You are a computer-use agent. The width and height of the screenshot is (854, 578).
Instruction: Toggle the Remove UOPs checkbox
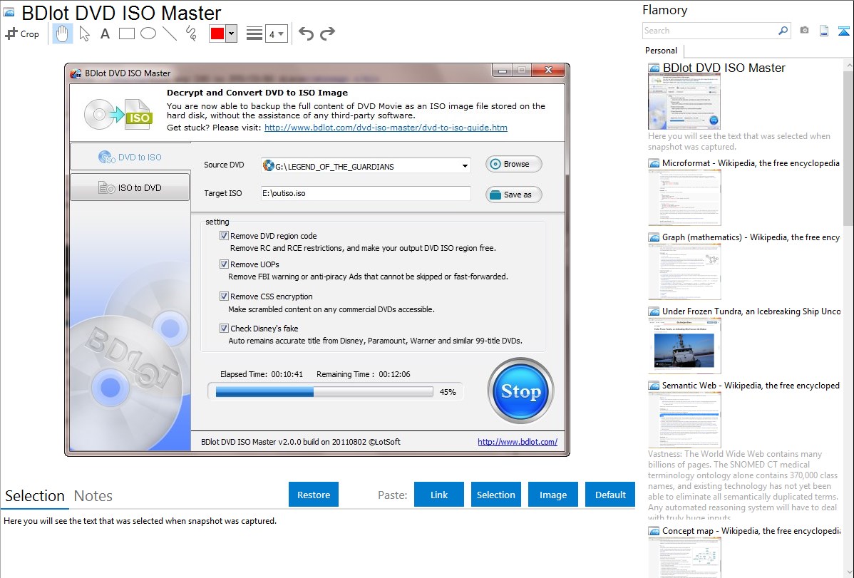coord(225,264)
